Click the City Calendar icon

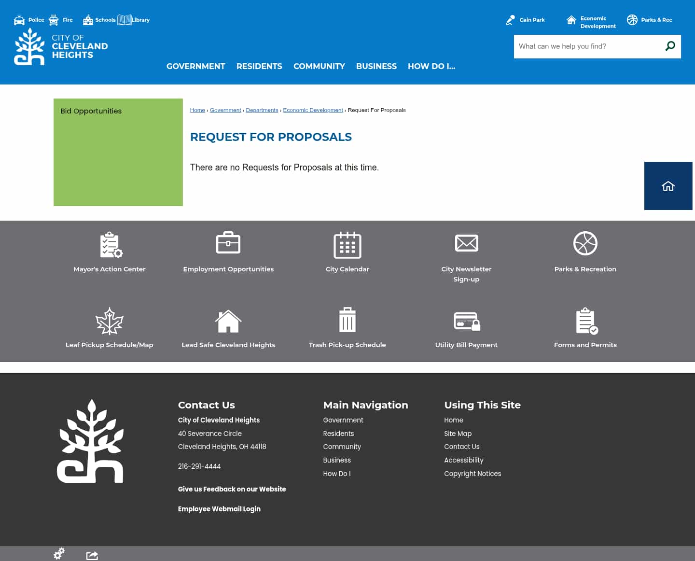(347, 245)
